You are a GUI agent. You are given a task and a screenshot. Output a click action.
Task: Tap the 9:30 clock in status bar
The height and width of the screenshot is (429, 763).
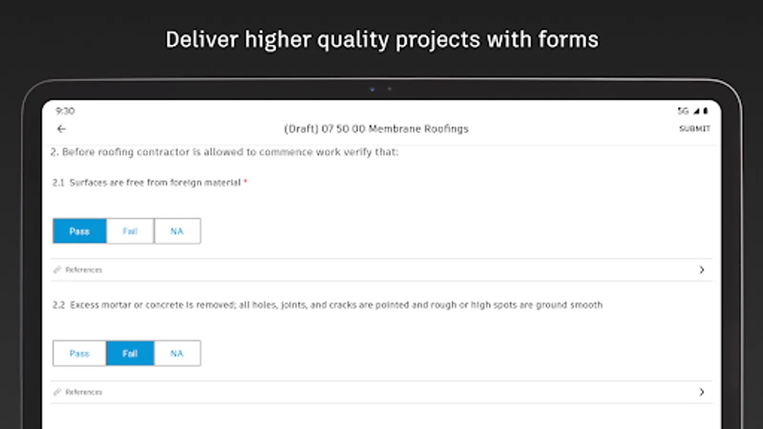[65, 111]
